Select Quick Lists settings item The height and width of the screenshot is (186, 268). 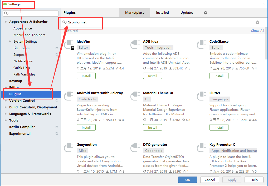click(x=22, y=68)
